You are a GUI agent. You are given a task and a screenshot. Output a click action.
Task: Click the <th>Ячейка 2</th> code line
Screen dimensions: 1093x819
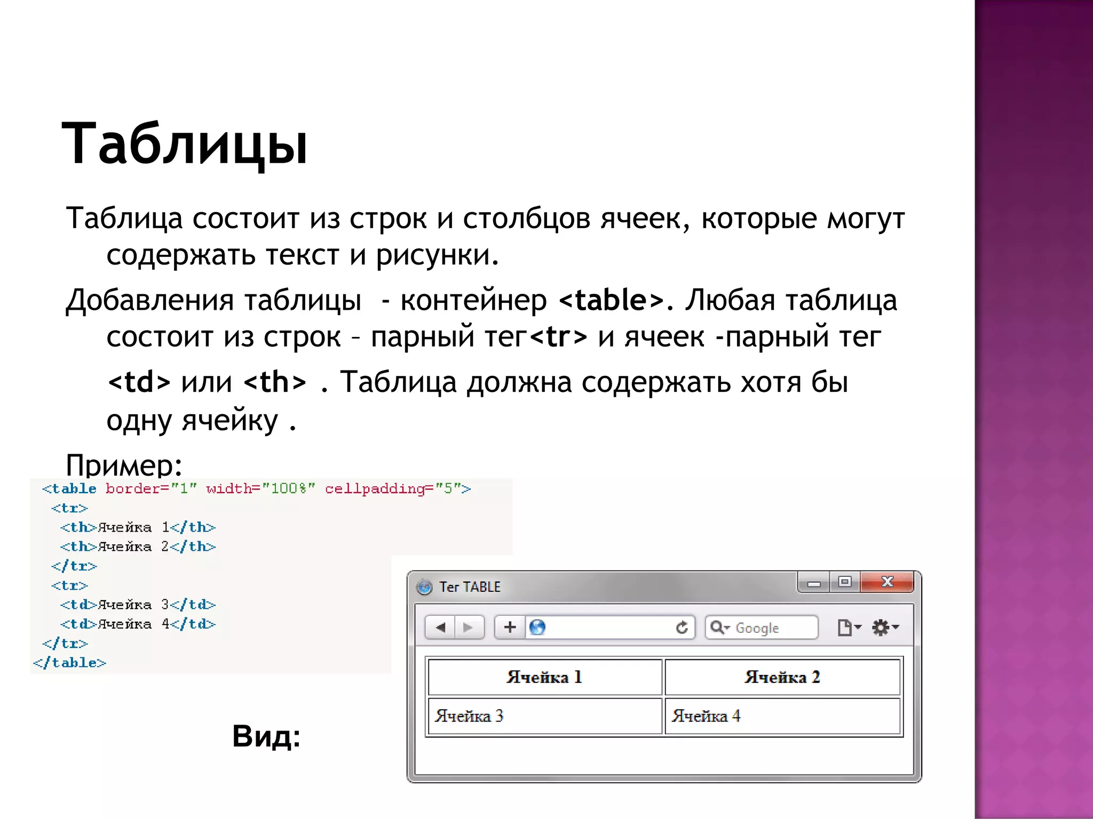point(138,547)
